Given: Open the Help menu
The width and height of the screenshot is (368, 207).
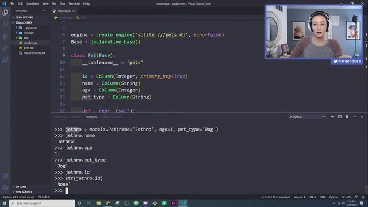Looking at the screenshot, I should point(86,3).
